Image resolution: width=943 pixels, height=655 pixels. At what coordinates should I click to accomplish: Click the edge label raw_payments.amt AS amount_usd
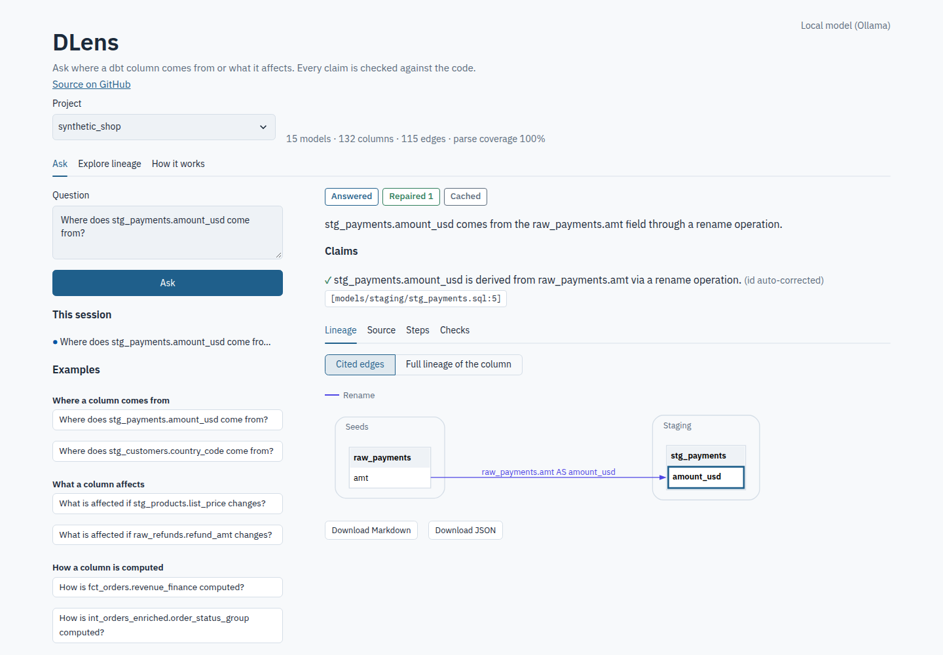[549, 472]
